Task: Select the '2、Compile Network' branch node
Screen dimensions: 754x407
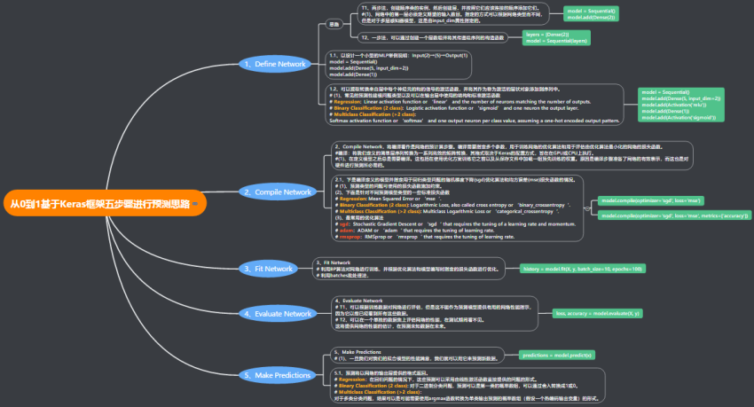Action: pos(278,192)
